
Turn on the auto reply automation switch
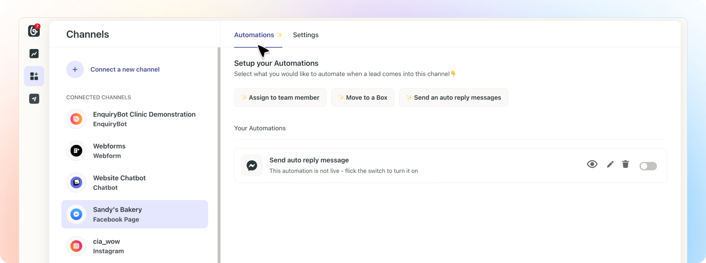click(x=648, y=166)
